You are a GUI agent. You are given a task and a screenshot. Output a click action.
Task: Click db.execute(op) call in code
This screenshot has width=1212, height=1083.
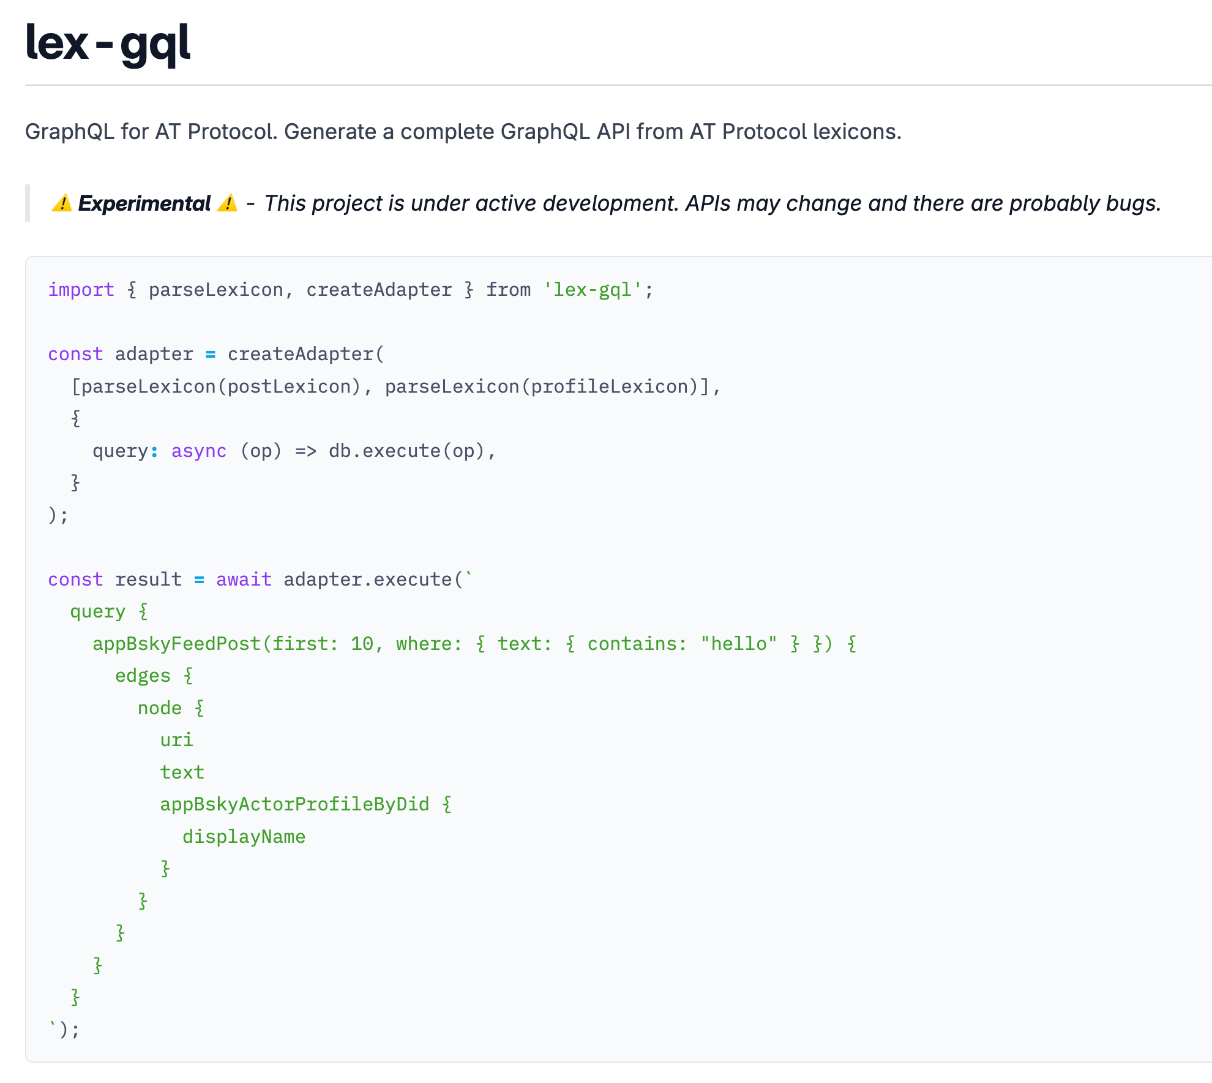pyautogui.click(x=406, y=451)
